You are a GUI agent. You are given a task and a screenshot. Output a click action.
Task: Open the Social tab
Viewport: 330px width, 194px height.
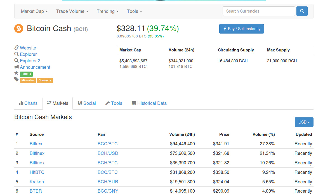click(x=87, y=103)
